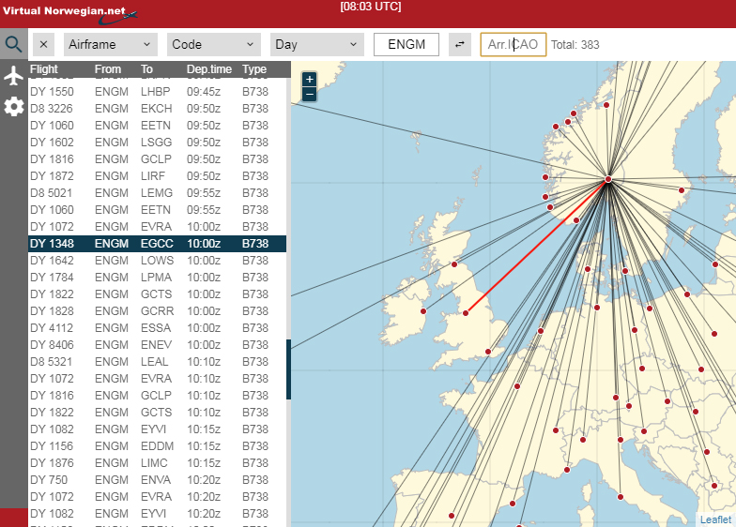Click the Oslo ENGM hub map marker
Screen dimensions: 736x527
[608, 179]
